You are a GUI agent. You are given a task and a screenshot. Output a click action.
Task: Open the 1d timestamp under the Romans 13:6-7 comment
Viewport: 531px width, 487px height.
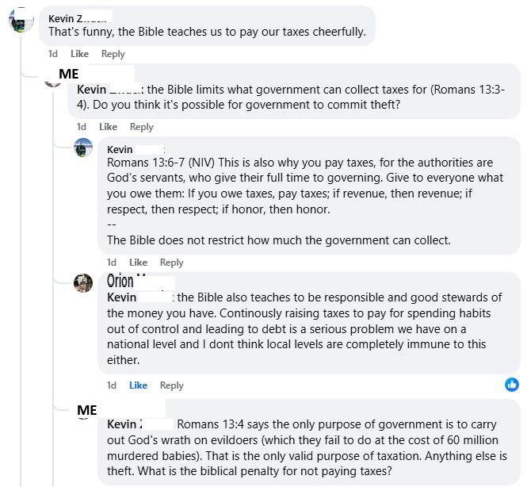point(112,263)
